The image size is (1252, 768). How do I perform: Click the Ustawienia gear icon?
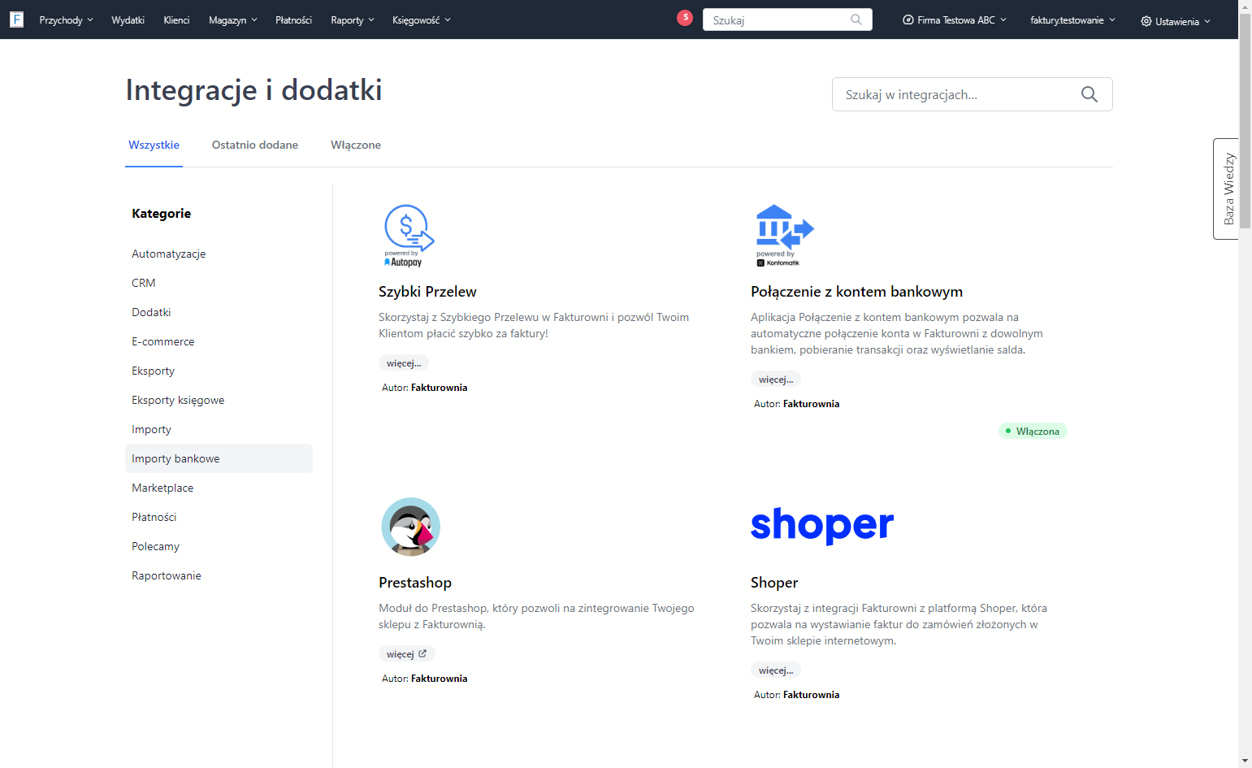click(1146, 21)
